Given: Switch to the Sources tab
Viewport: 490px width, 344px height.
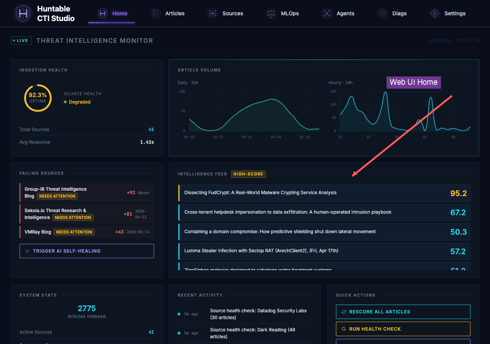Looking at the screenshot, I should click(x=225, y=13).
